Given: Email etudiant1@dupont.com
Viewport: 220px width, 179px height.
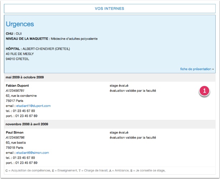Looking at the screenshot, I should tap(33, 106).
